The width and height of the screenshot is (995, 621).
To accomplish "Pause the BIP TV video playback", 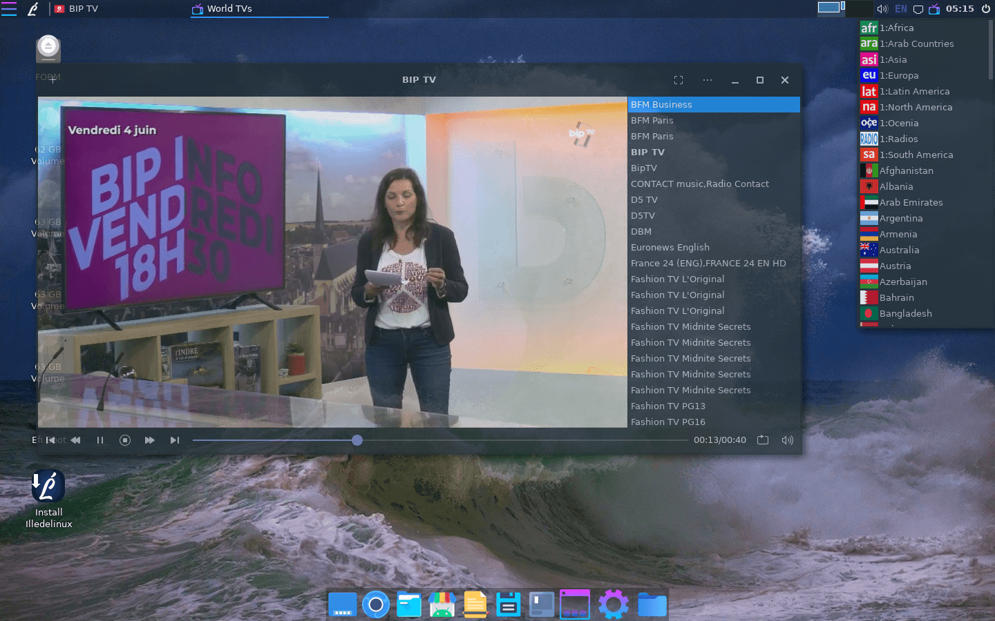I will pos(100,440).
